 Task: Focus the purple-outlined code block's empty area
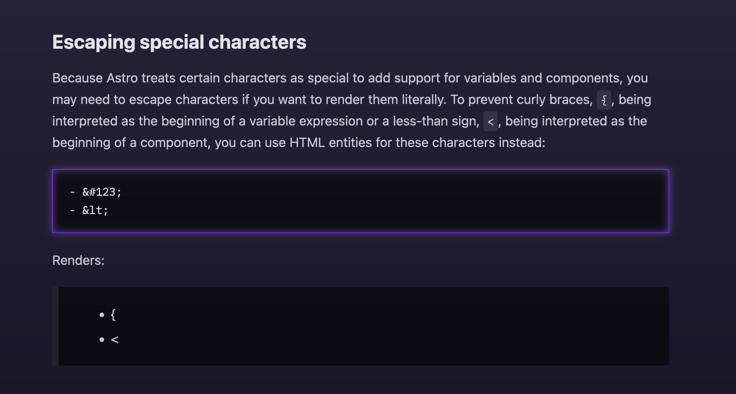click(386, 201)
